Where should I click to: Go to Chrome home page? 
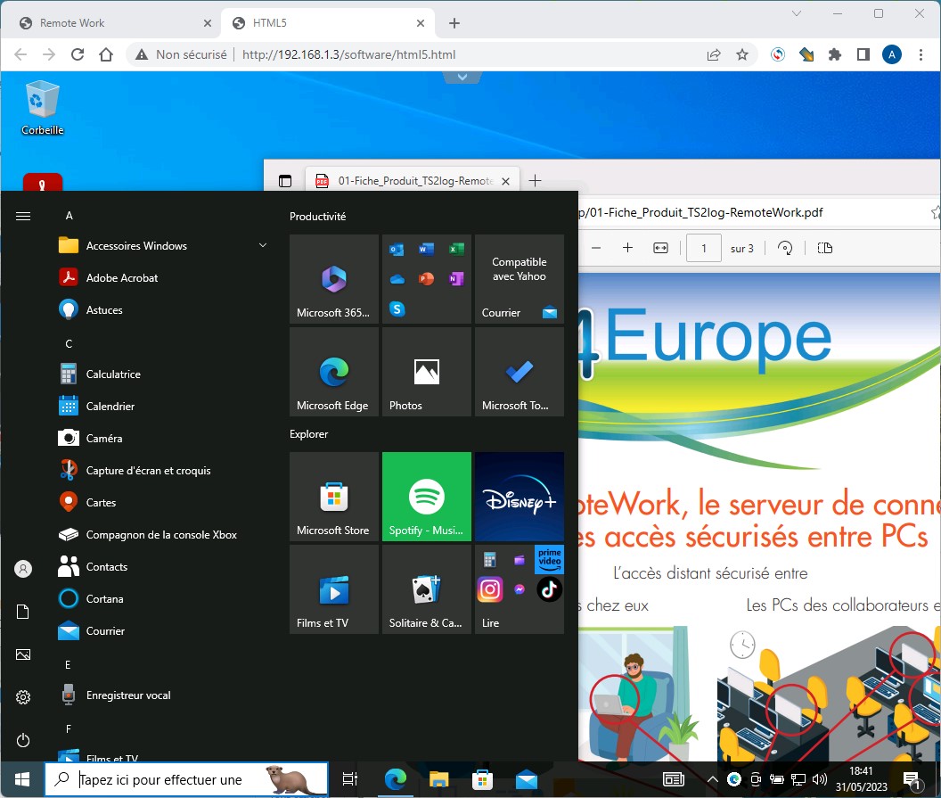pyautogui.click(x=106, y=54)
